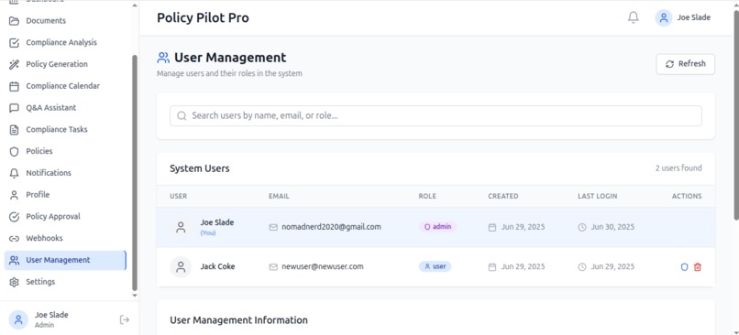Click the Profile person icon in sidebar

coord(14,195)
